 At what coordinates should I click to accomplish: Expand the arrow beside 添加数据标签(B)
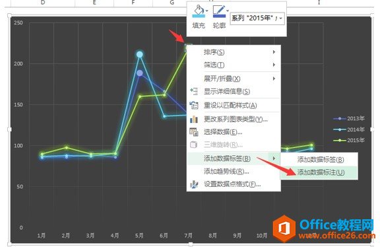(x=274, y=159)
